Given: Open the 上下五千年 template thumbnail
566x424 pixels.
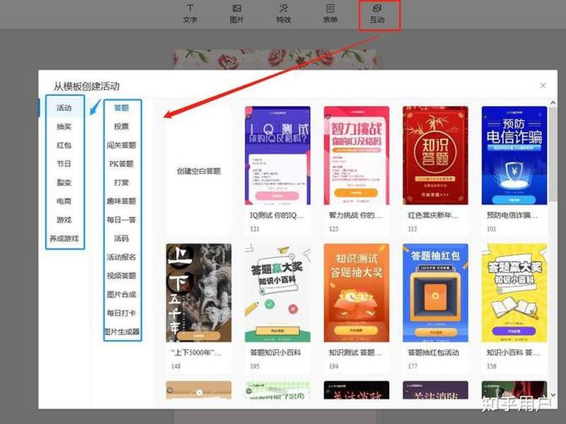Looking at the screenshot, I should coord(199,293).
